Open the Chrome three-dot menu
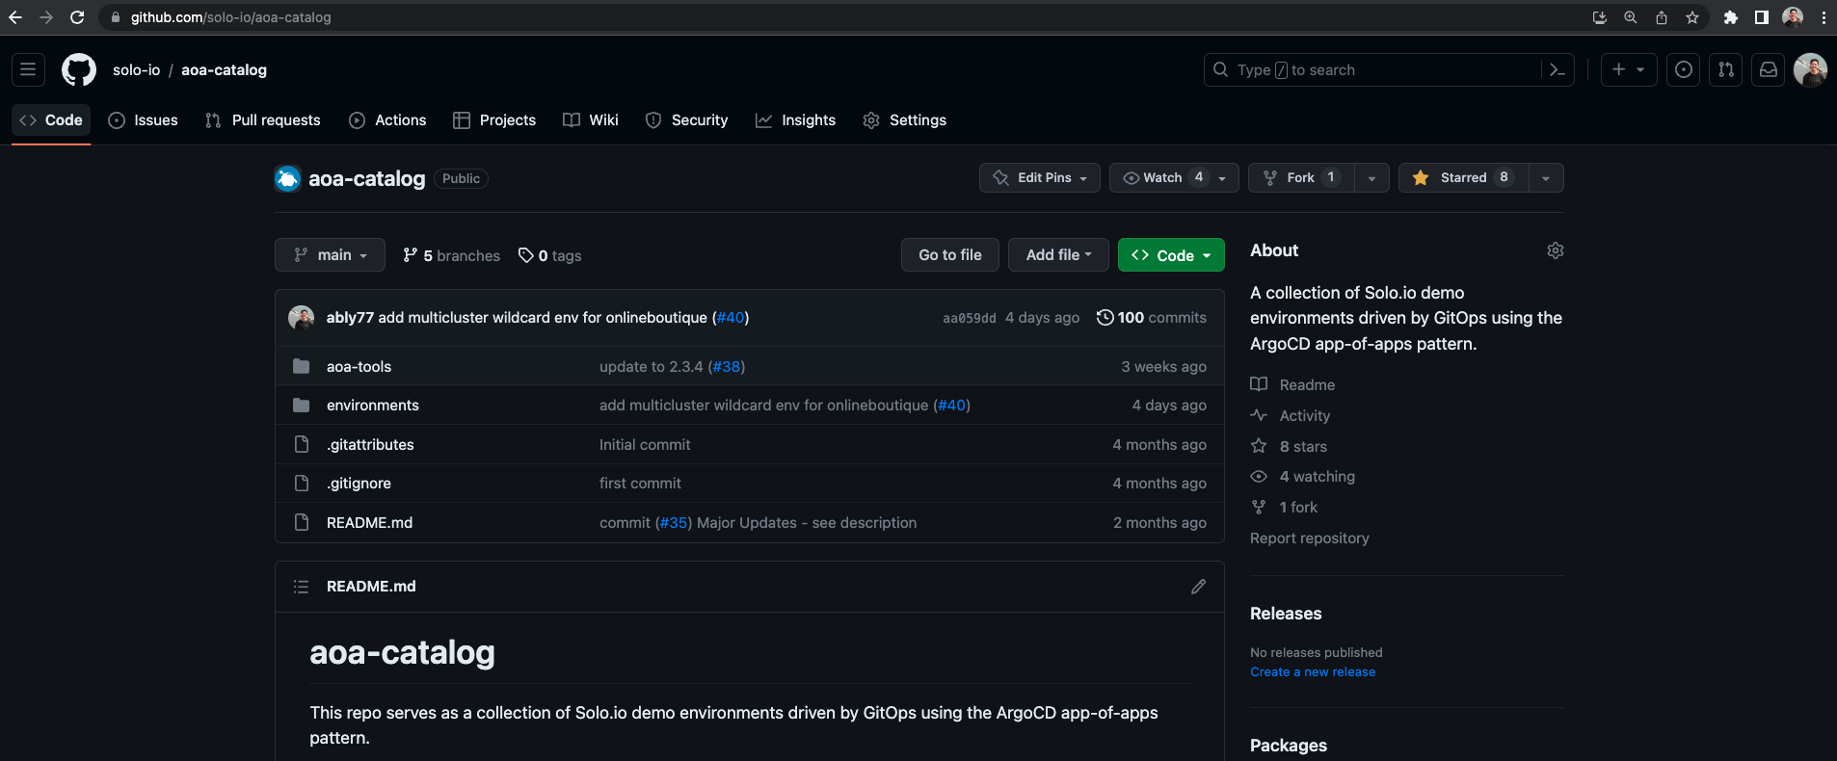1837x761 pixels. click(x=1824, y=17)
